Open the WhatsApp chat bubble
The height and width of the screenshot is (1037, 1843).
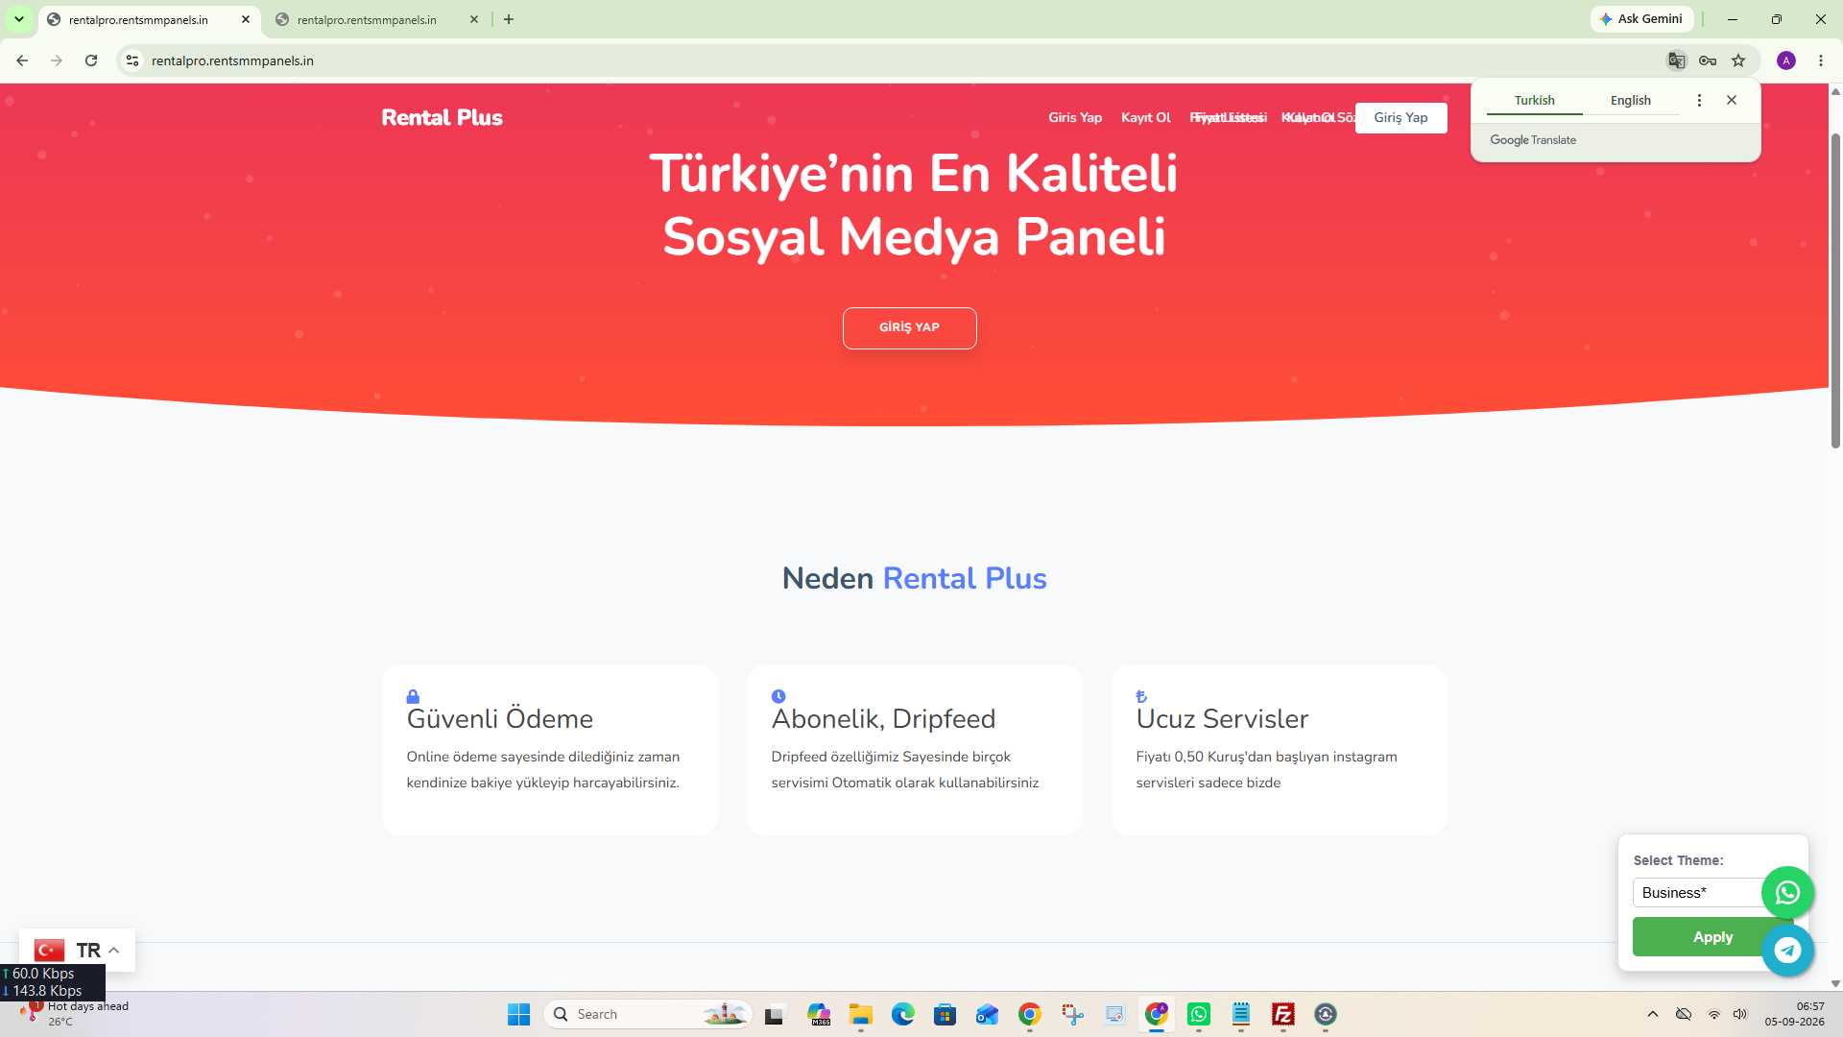[1787, 893]
